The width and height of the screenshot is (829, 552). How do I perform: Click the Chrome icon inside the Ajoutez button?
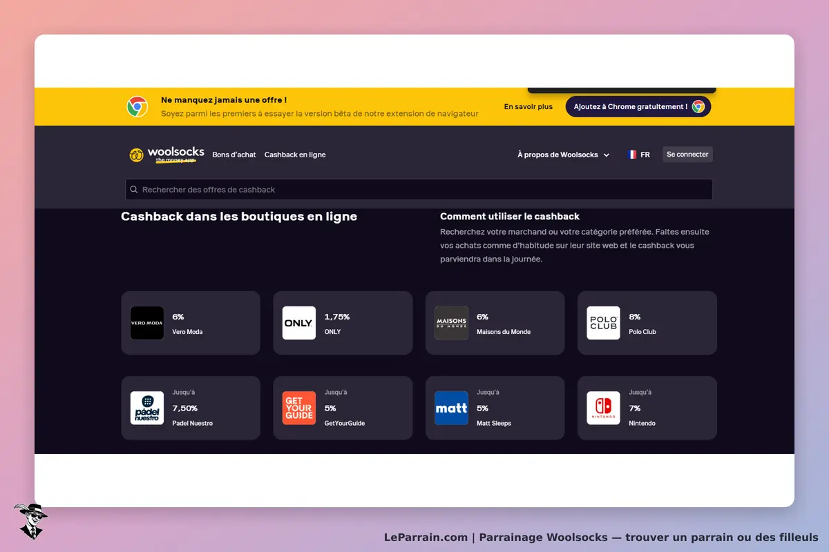pos(698,106)
